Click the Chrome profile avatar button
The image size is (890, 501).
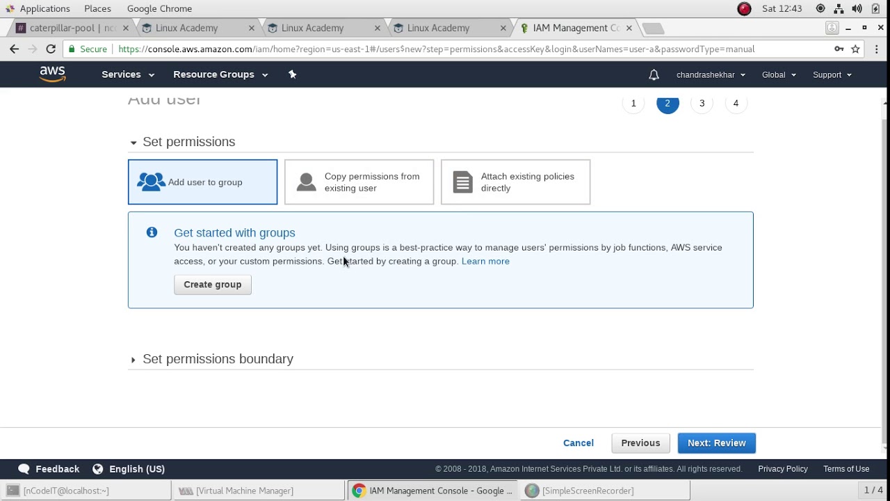[832, 28]
